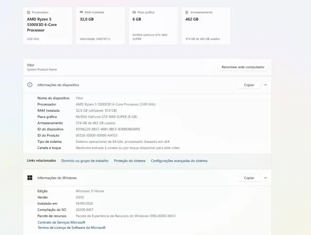311x235 pixels.
Task: Collapse the Informações do Windows section
Action: coord(265,178)
